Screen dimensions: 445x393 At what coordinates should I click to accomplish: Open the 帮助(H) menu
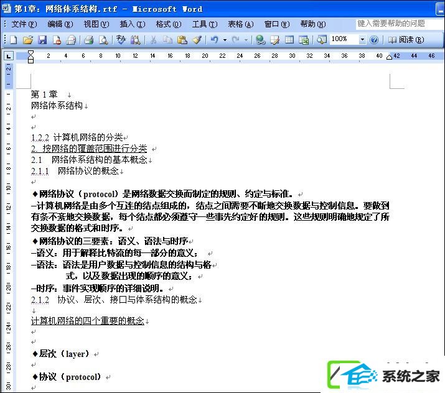tap(313, 24)
